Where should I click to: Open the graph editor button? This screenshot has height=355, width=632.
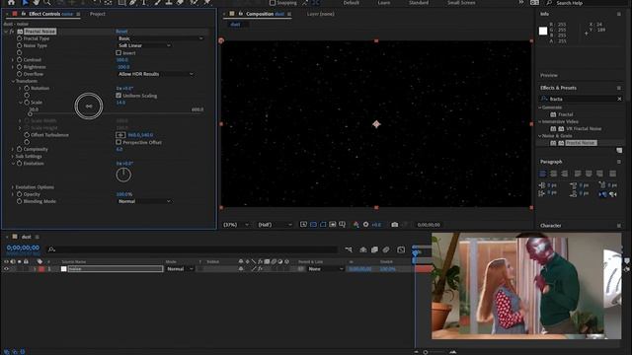401,249
